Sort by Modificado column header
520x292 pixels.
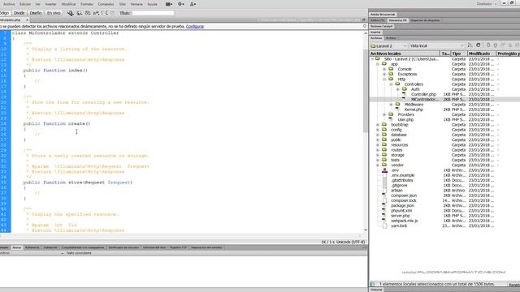pos(482,54)
